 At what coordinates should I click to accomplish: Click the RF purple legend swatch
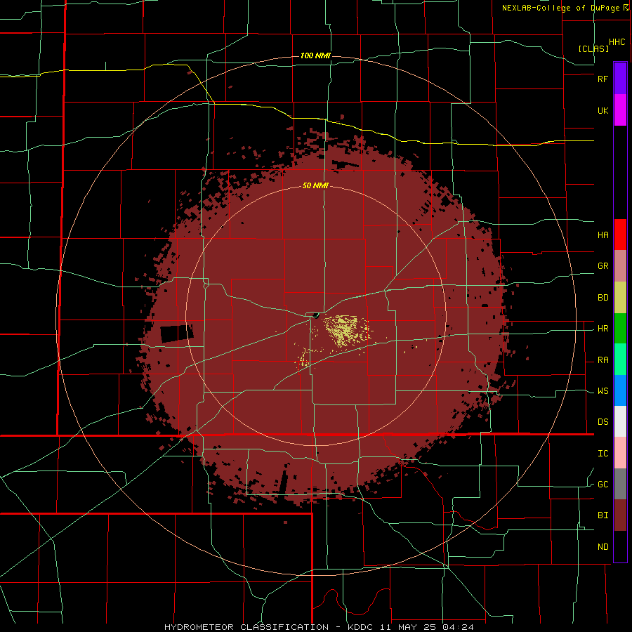pos(620,79)
